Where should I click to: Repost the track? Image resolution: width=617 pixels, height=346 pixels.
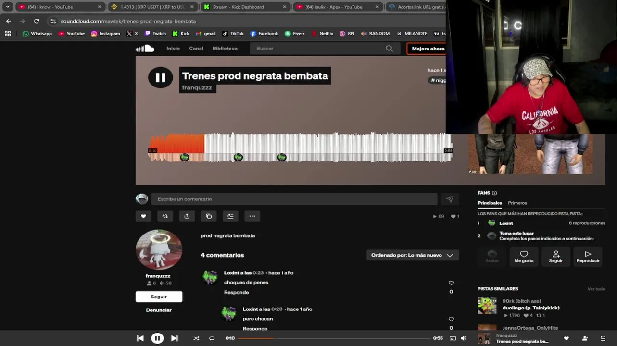pos(165,216)
